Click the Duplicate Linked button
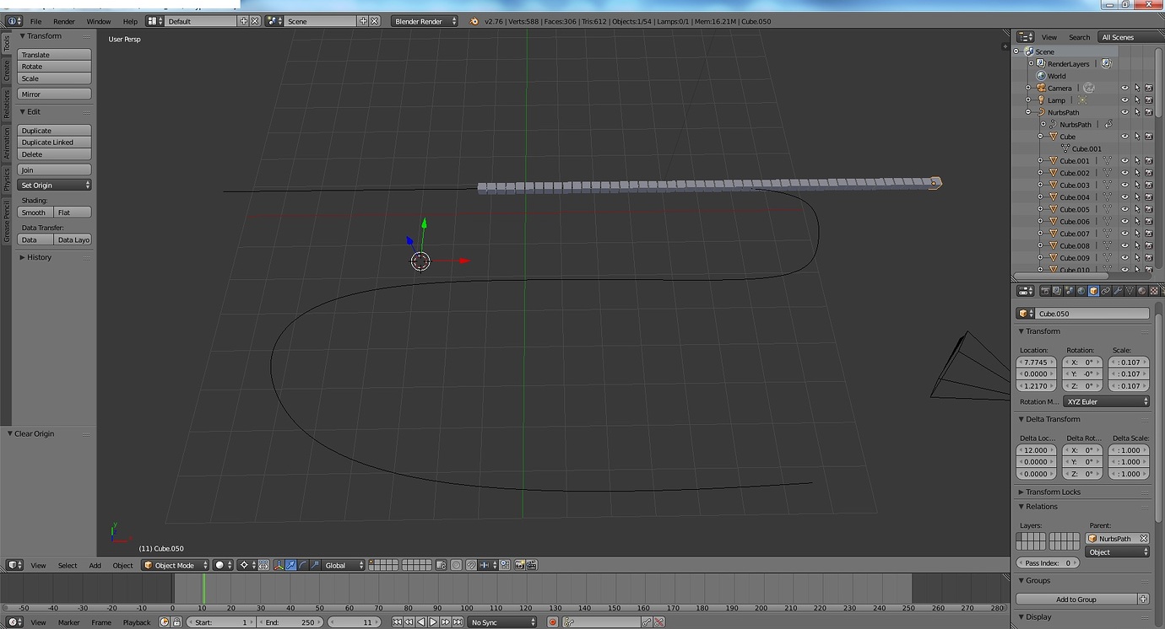 click(54, 142)
